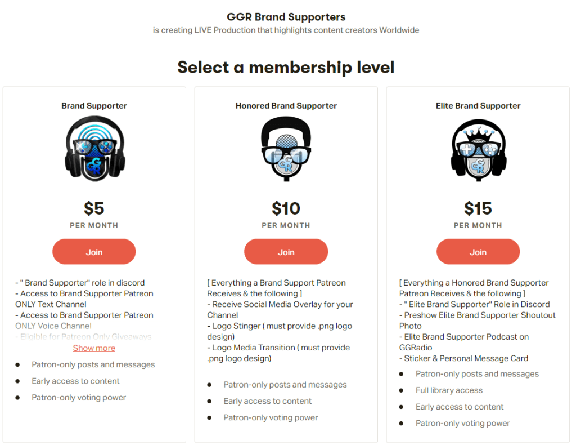Screen dimensions: 576x445
Task: Click Select a membership level heading
Action: 286,68
